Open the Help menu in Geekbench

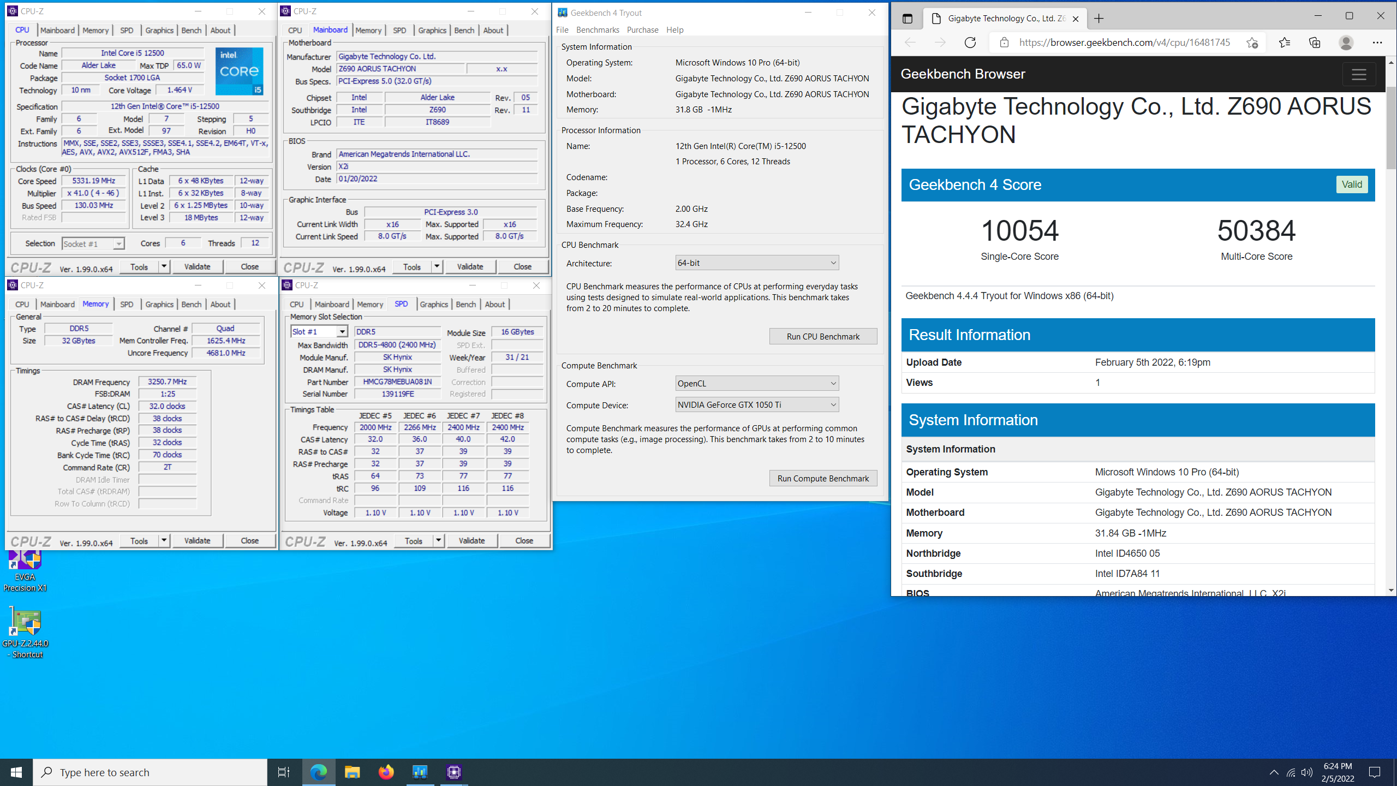pyautogui.click(x=674, y=29)
